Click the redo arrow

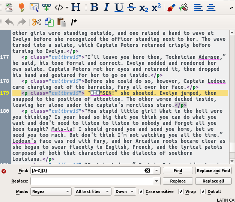pos(22,22)
